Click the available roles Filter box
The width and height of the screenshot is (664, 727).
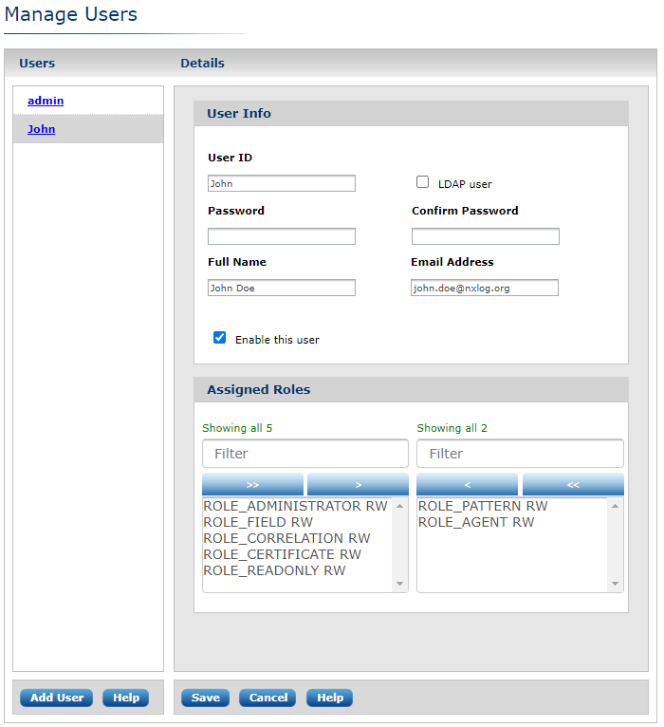(x=304, y=454)
